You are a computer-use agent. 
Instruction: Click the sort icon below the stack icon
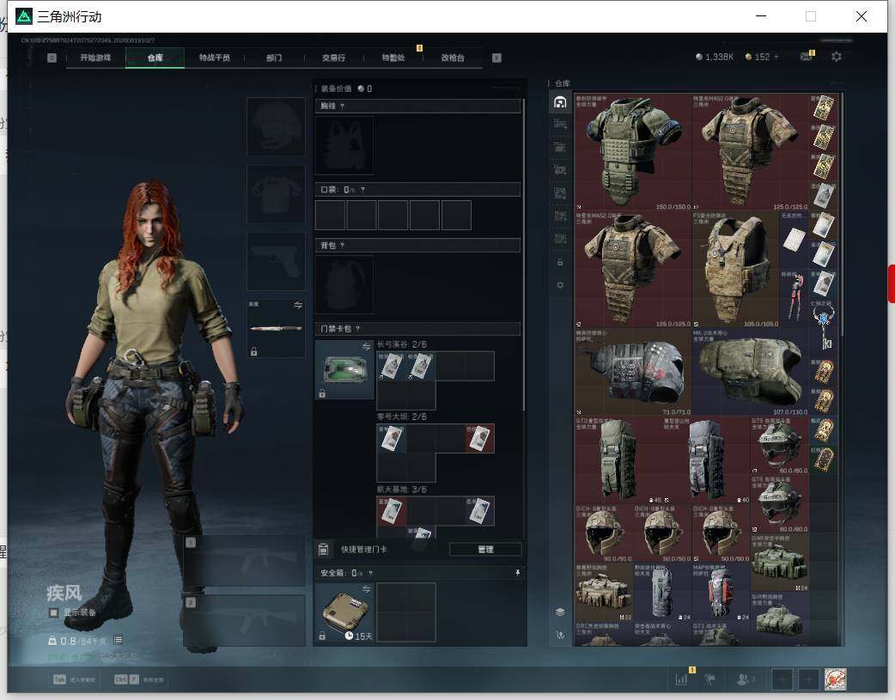click(x=560, y=635)
